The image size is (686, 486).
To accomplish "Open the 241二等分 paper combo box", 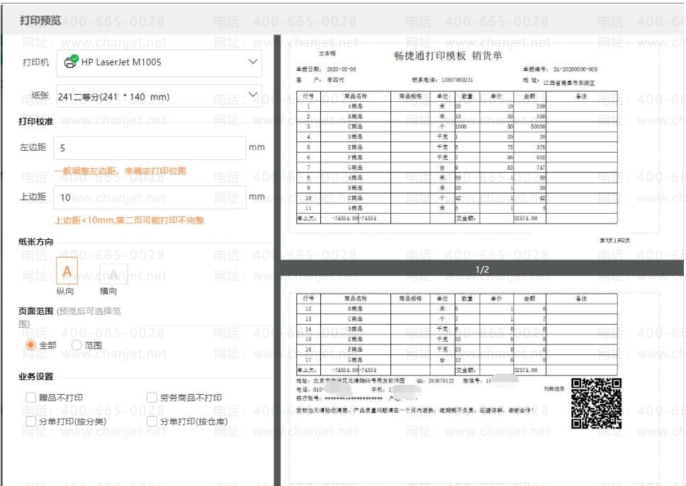I will [159, 96].
